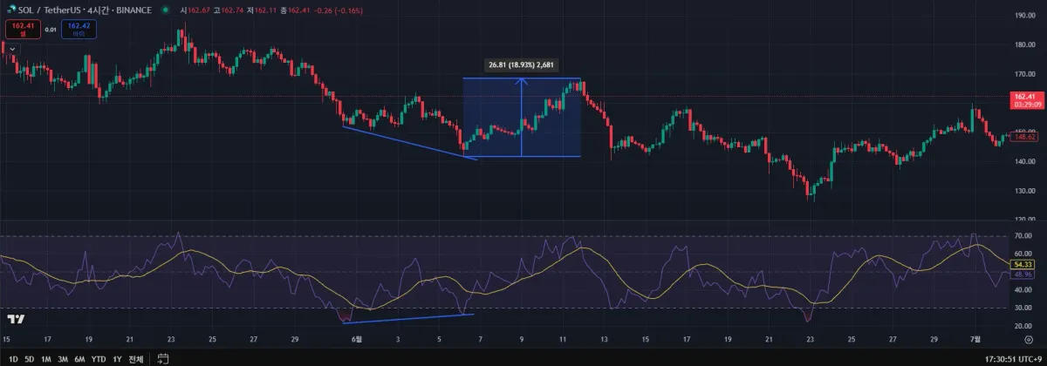Click the red 162.41 sell button
Viewport: 1047px width, 366px height.
pos(22,28)
